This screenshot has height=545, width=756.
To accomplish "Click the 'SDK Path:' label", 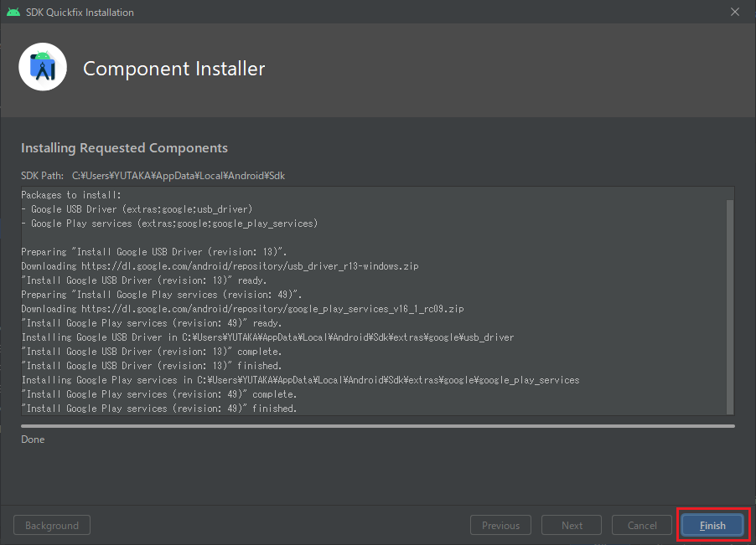I will point(43,176).
